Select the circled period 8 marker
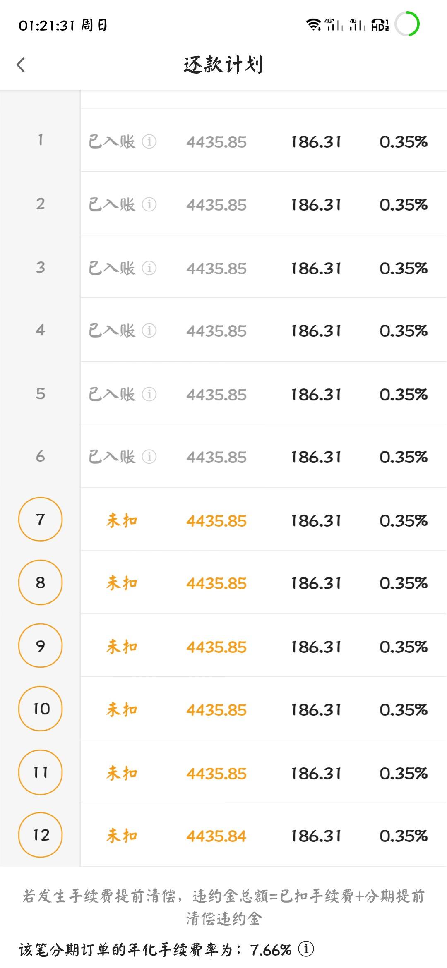This screenshot has width=447, height=968. click(x=40, y=582)
